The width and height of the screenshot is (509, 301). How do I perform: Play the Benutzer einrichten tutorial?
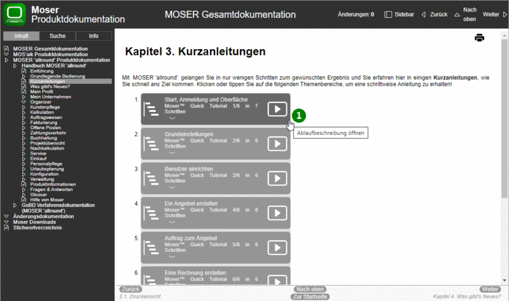(x=277, y=178)
